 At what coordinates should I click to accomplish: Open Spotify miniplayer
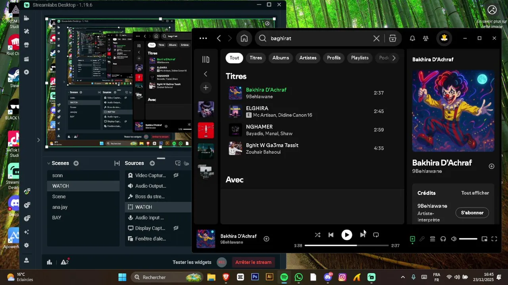pos(484,239)
